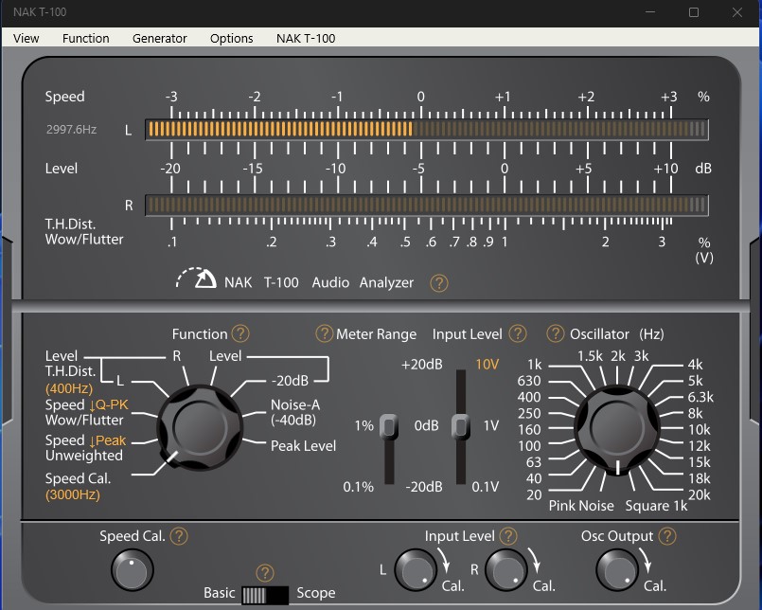Select the Speed Peak Unweighted function
Image resolution: width=762 pixels, height=610 pixels.
coord(85,447)
